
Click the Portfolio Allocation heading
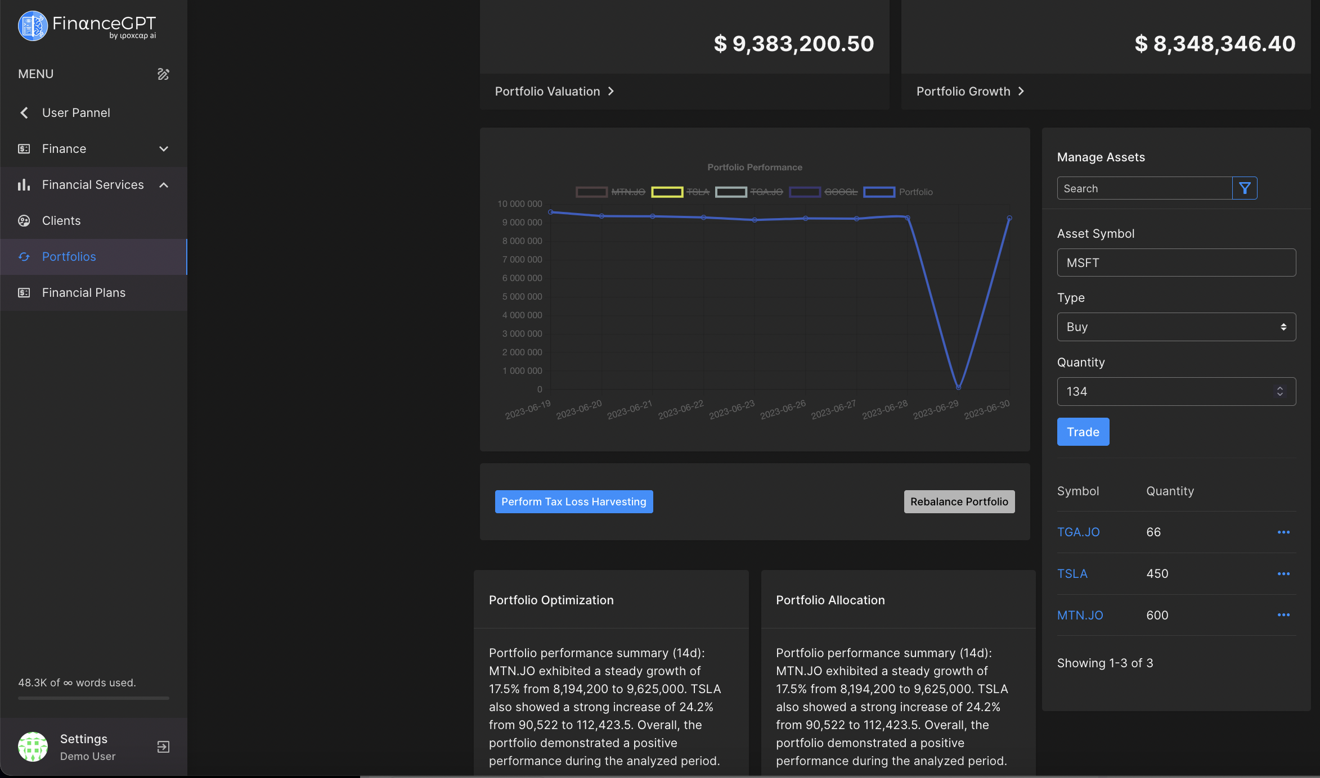830,600
